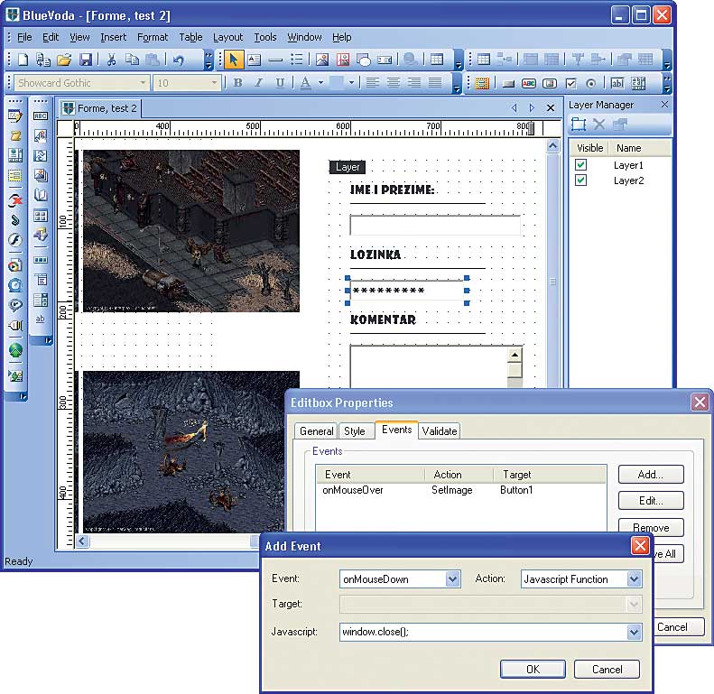Insert an editbox form element icon
714x694 pixels.
pyautogui.click(x=617, y=83)
